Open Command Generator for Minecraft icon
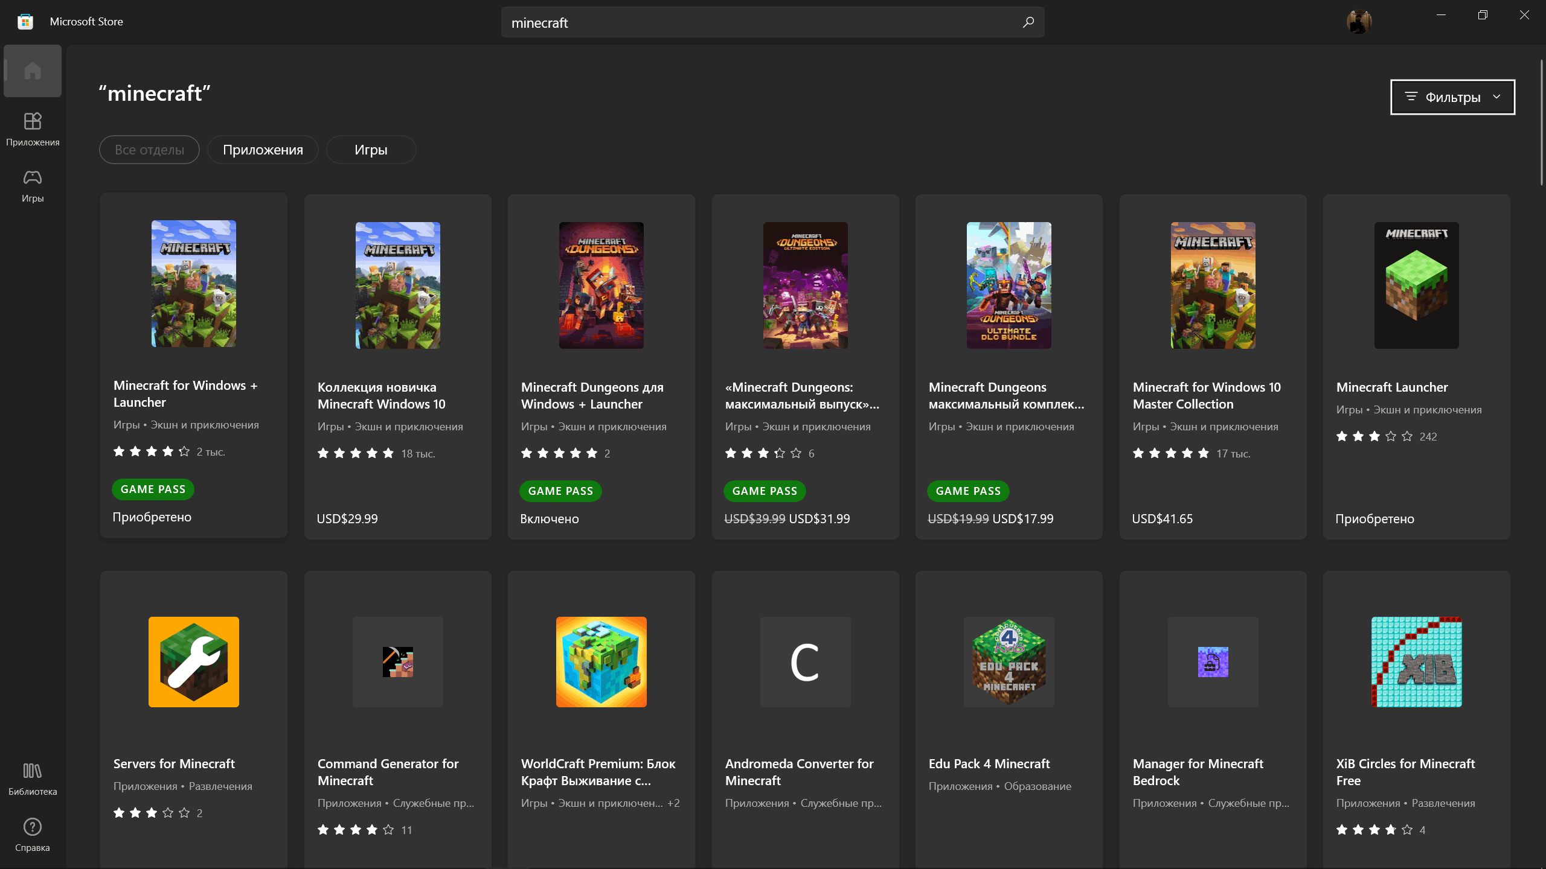 point(398,662)
